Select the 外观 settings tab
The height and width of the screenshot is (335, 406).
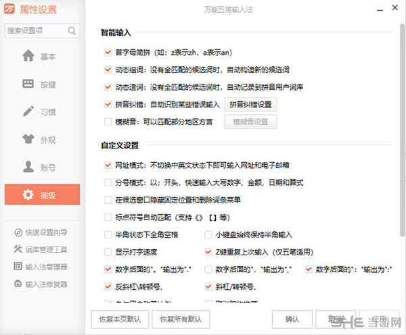[x=42, y=140]
